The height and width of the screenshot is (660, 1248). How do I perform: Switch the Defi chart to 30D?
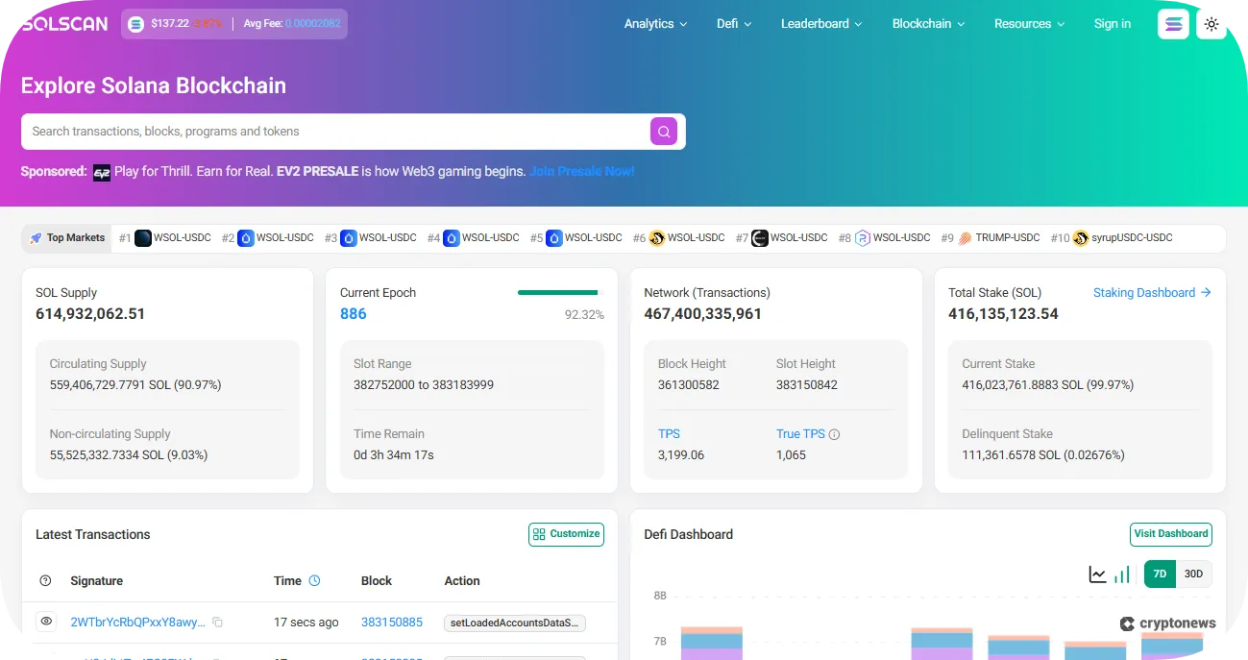click(x=1193, y=574)
